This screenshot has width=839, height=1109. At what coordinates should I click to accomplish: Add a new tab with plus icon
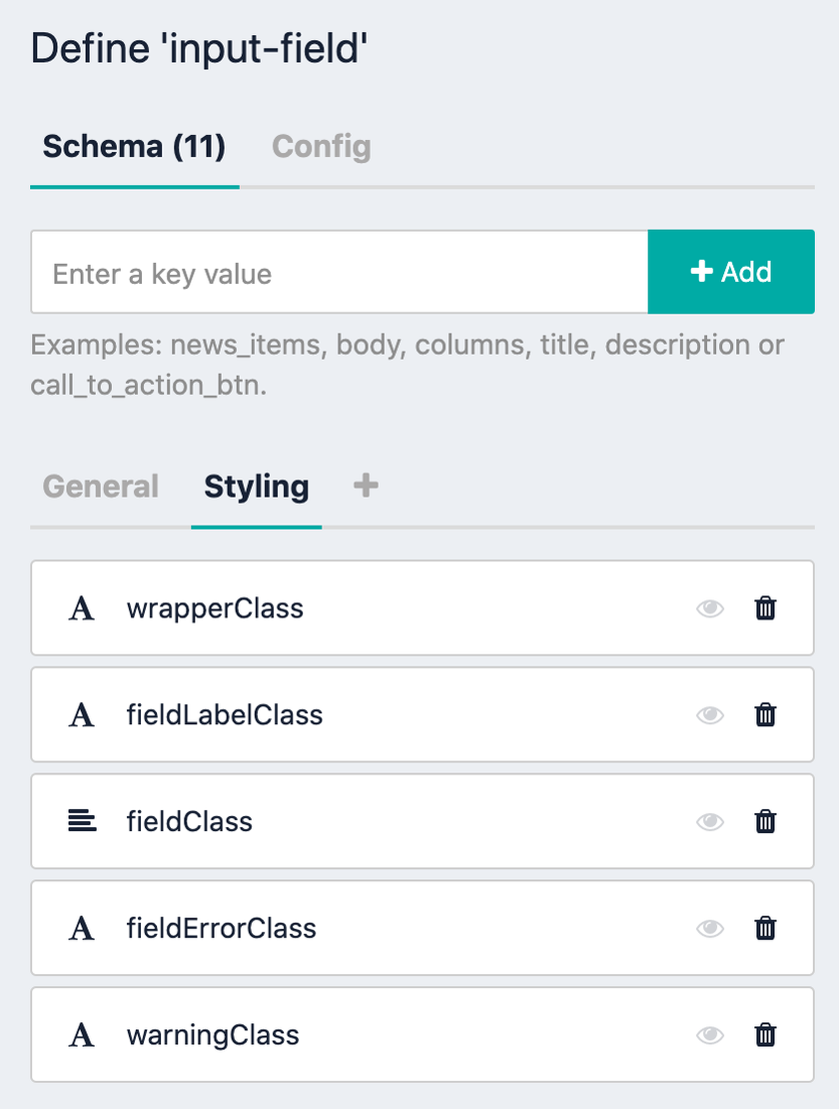click(366, 486)
